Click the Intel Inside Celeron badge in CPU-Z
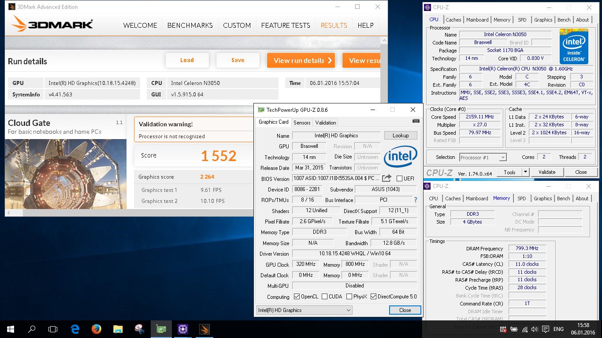Viewport: 602px width, 338px height. pyautogui.click(x=574, y=47)
